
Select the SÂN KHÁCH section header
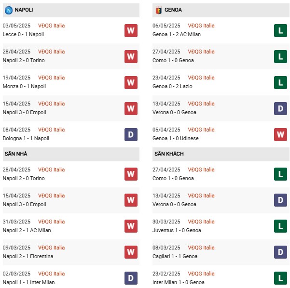coord(221,154)
